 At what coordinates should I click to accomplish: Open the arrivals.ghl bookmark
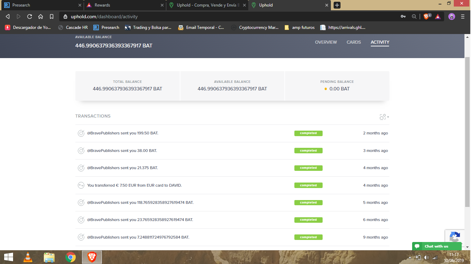[x=343, y=27]
